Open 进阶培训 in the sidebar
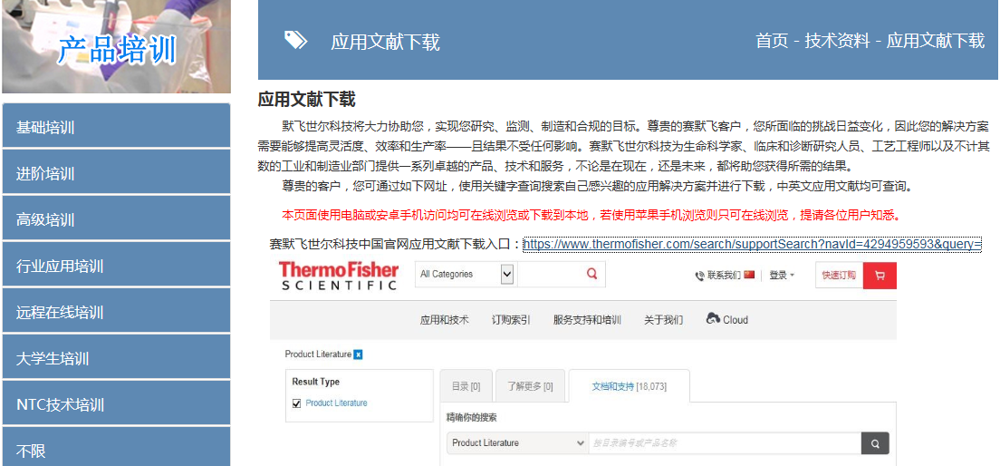Screen dimensions: 1000x466 click(x=116, y=172)
